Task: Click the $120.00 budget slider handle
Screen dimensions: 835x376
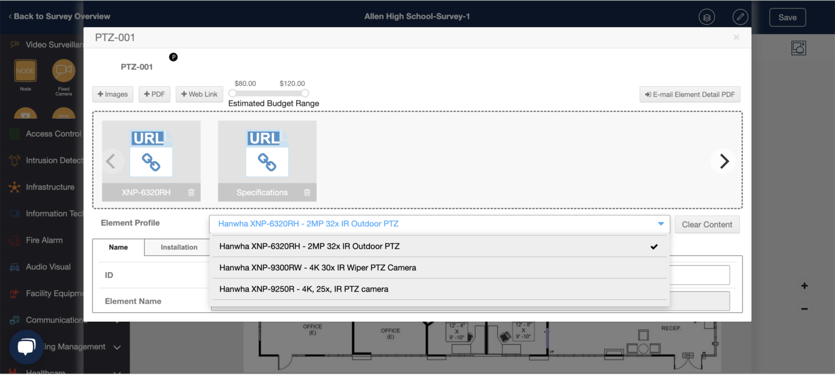Action: coord(305,93)
